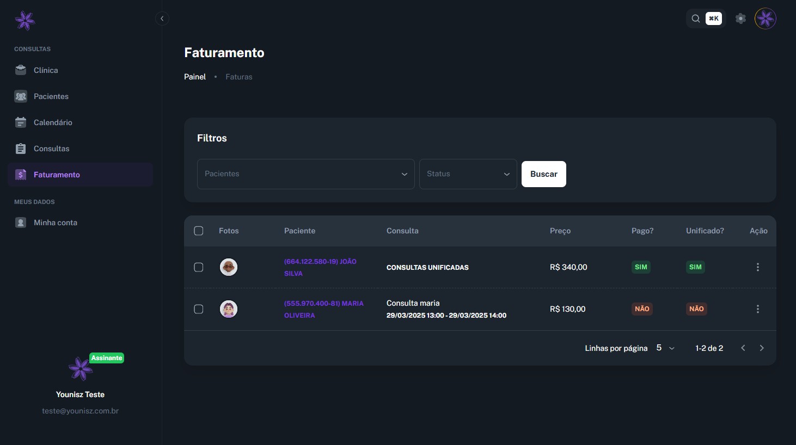Image resolution: width=796 pixels, height=445 pixels.
Task: Expand the Status filter dropdown
Action: tap(467, 174)
